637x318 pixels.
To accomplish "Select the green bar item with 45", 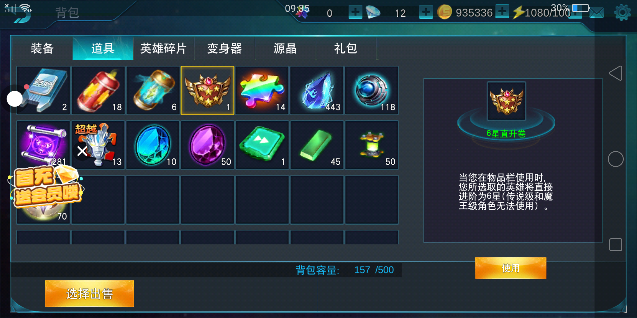I will point(317,145).
